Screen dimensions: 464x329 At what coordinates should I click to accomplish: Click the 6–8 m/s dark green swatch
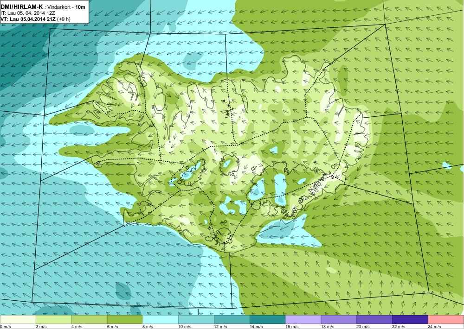coord(125,320)
